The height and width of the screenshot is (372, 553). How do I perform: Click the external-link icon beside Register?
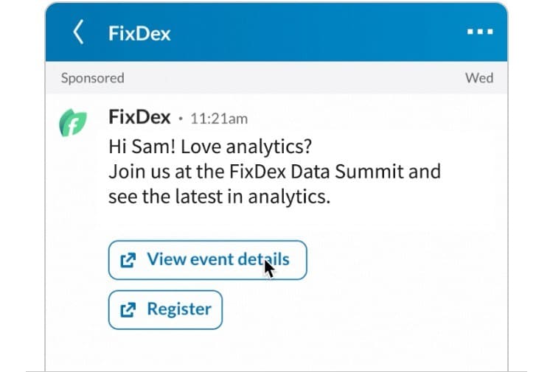pyautogui.click(x=128, y=310)
